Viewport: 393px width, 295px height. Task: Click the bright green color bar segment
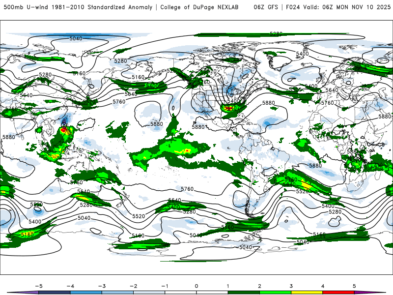pos(276,293)
